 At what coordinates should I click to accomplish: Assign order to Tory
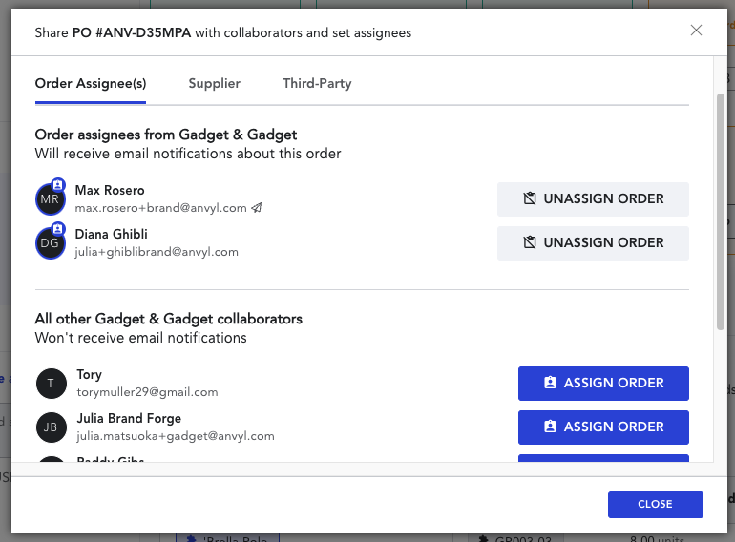(603, 384)
